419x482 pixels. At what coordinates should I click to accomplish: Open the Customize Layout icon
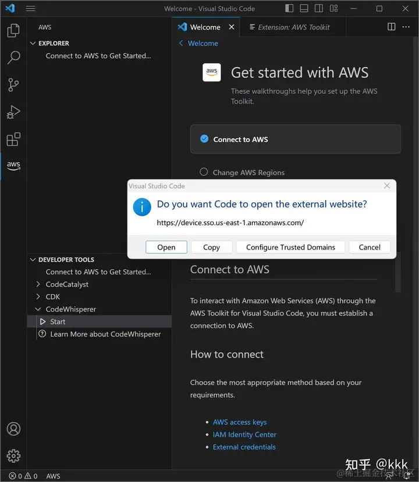(x=334, y=8)
